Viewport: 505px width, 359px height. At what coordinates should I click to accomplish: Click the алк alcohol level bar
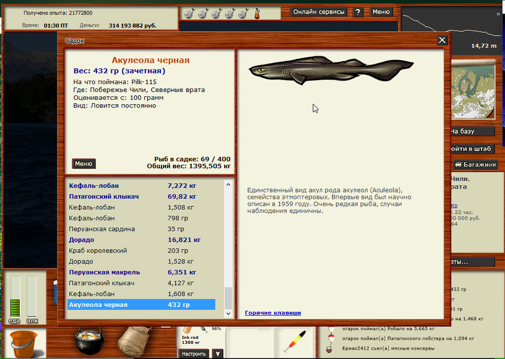(x=32, y=296)
